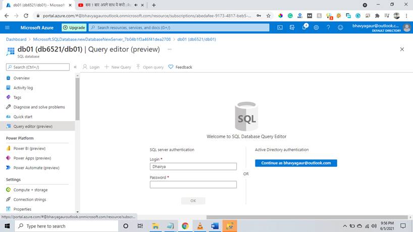Viewport: 413px width, 232px height.
Task: Click the browser address bar URL
Action: [147, 16]
